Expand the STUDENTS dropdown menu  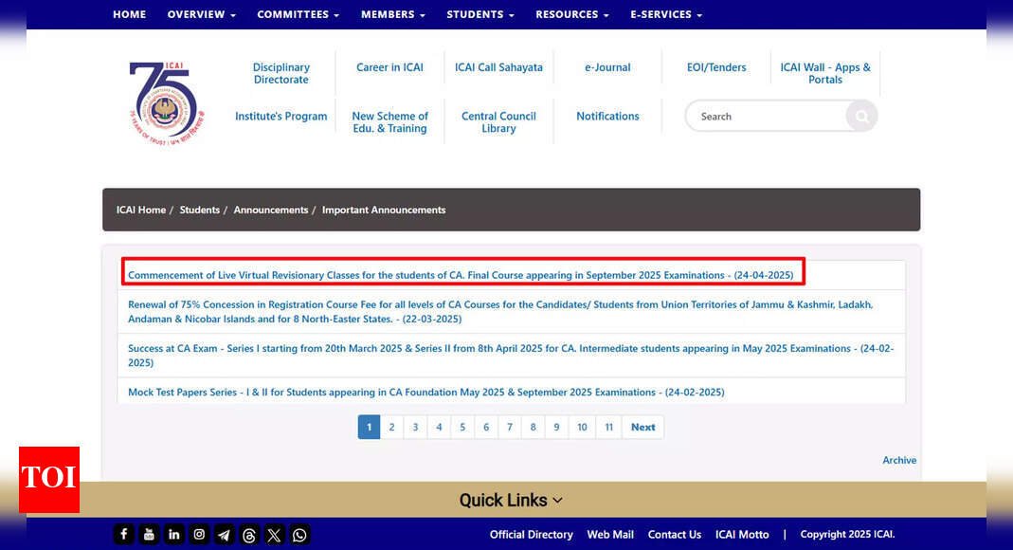pyautogui.click(x=480, y=14)
